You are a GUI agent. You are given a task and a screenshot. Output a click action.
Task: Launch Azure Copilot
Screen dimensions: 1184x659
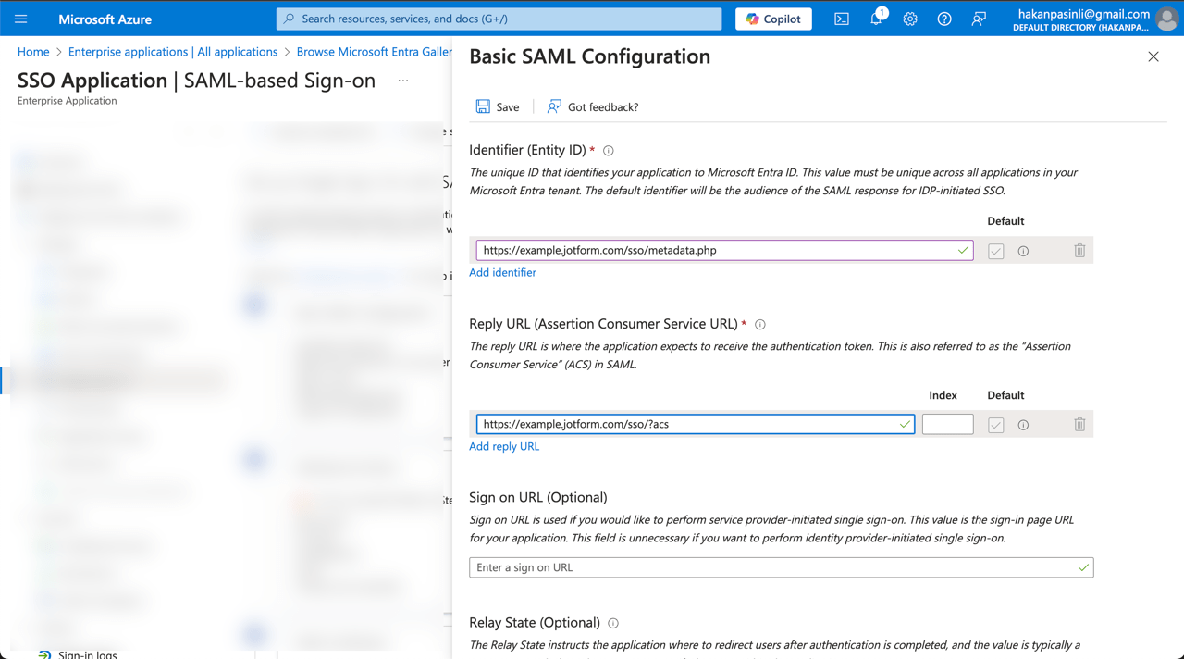coord(773,19)
